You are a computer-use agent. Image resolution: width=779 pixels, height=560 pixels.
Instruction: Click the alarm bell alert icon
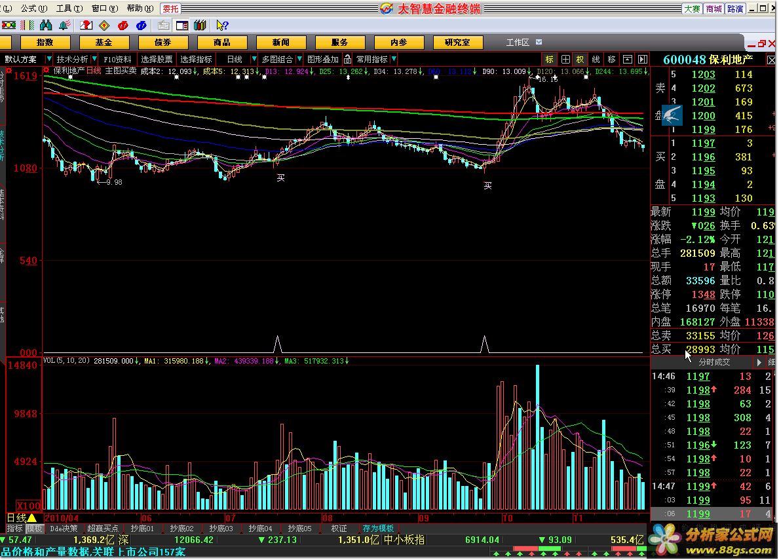[64, 26]
